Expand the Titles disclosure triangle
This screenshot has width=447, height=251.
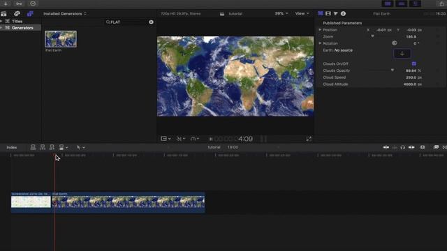(x=1, y=21)
